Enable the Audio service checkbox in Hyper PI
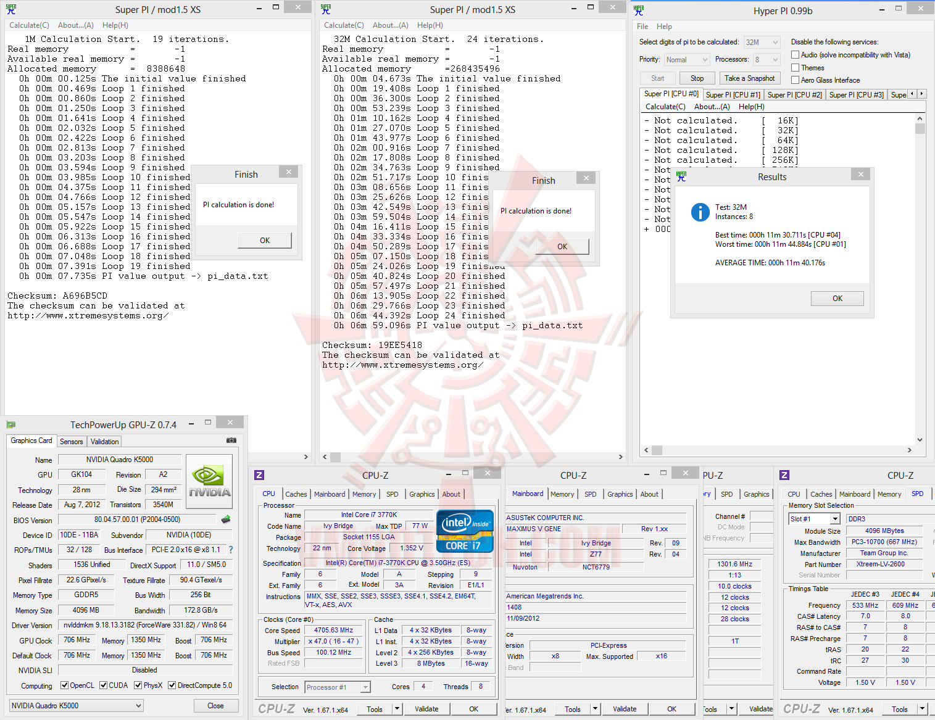The image size is (935, 720). pos(796,55)
